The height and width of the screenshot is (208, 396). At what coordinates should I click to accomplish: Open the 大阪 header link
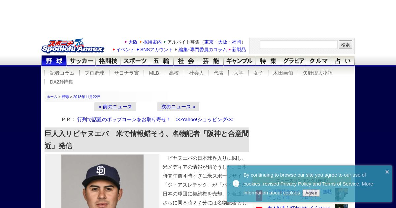tap(133, 42)
